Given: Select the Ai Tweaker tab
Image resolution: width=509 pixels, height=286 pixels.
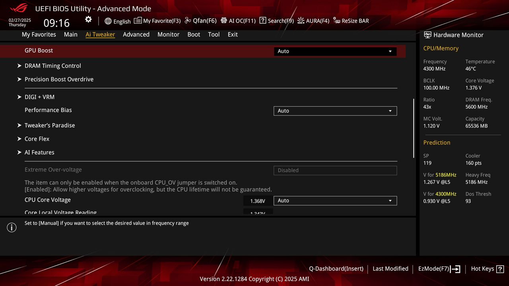Looking at the screenshot, I should (x=100, y=35).
